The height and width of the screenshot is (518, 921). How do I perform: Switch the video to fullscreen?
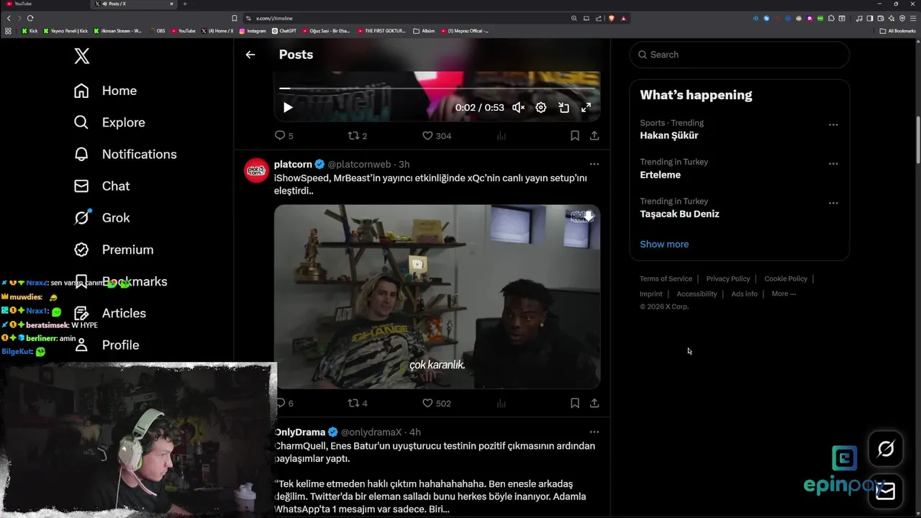point(586,107)
